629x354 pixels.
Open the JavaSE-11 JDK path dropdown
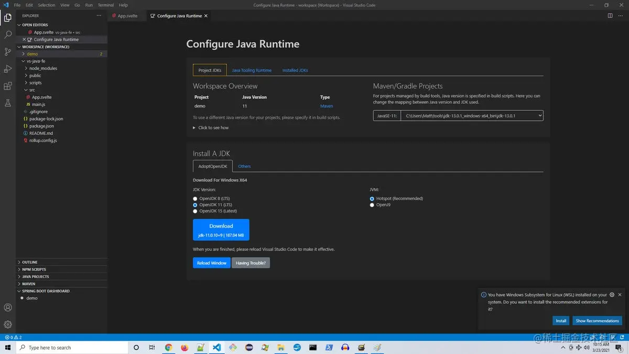click(473, 116)
